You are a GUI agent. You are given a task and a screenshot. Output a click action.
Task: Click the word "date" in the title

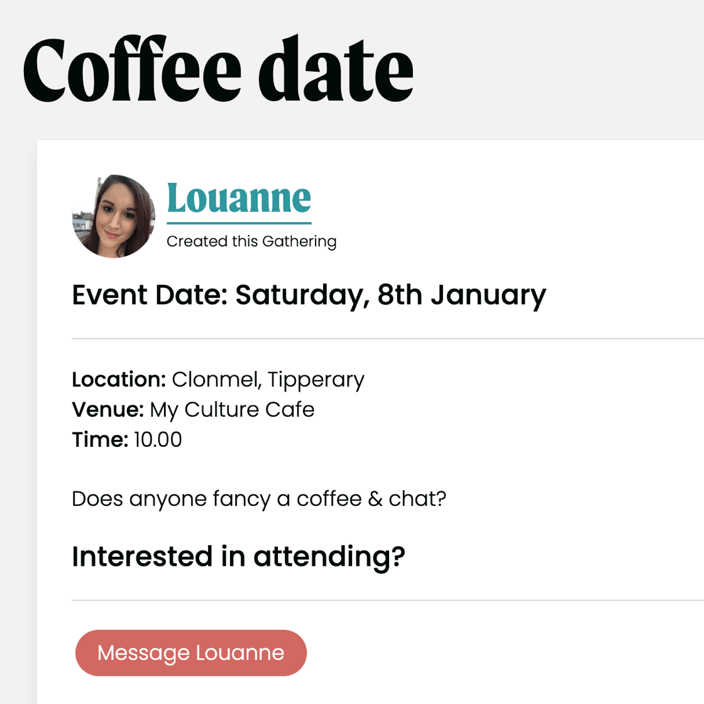[x=336, y=70]
